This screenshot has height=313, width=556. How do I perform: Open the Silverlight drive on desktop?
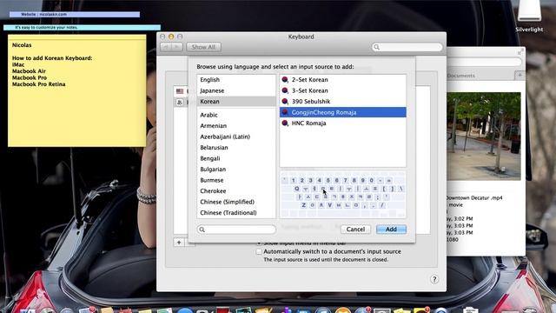pyautogui.click(x=529, y=16)
